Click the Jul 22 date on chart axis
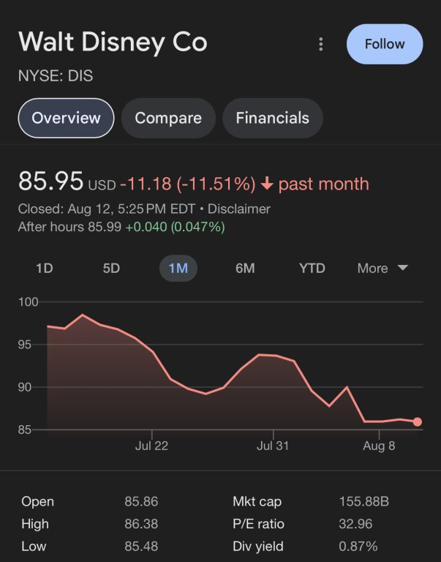Screen dimensions: 441x562 (x=151, y=446)
